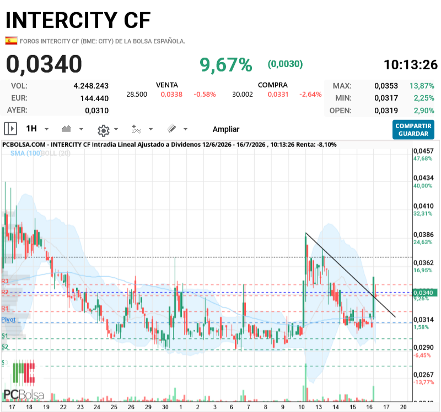
Task: Select the indicators icon
Action: click(136, 129)
